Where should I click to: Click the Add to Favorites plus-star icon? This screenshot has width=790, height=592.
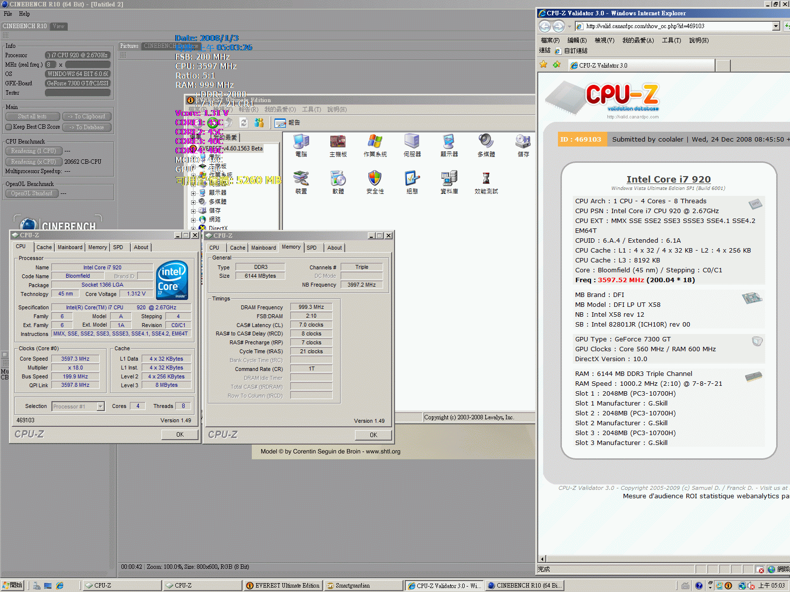tap(556, 65)
